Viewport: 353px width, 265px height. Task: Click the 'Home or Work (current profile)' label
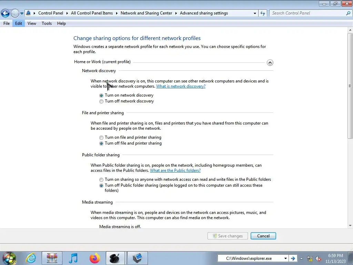tap(102, 62)
